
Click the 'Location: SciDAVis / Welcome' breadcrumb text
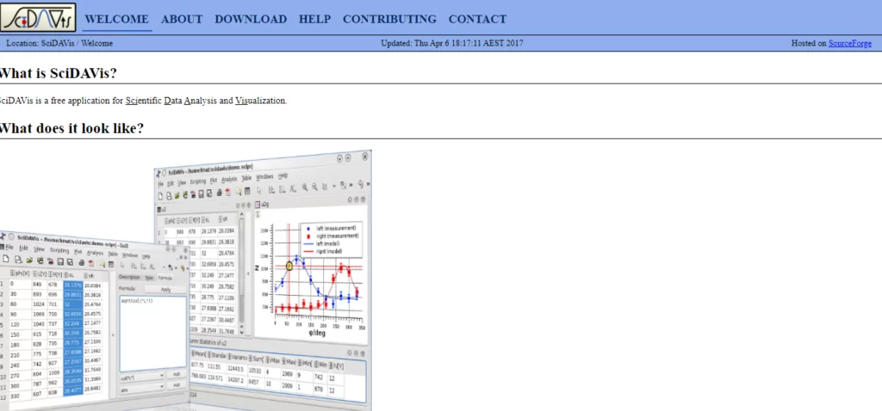coord(59,43)
